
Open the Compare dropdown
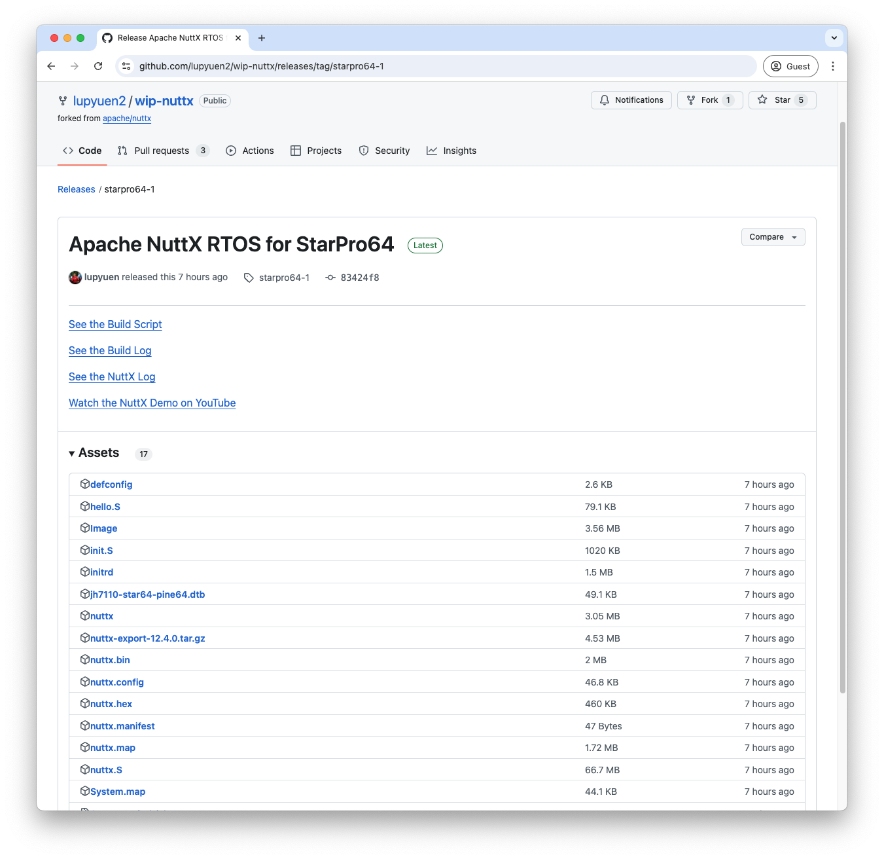coord(773,237)
